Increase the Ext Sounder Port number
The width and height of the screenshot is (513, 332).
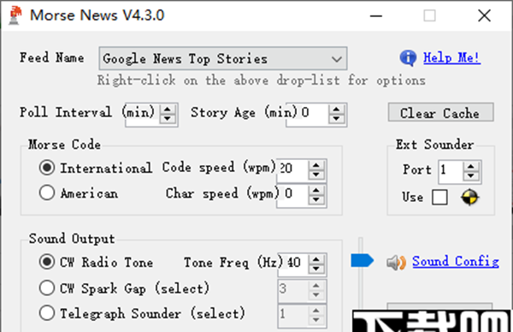[471, 167]
